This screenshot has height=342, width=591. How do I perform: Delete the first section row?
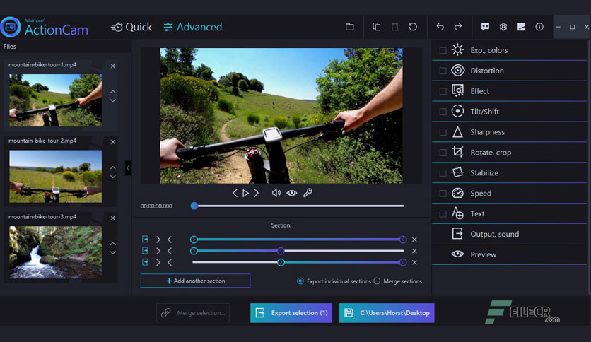414,240
